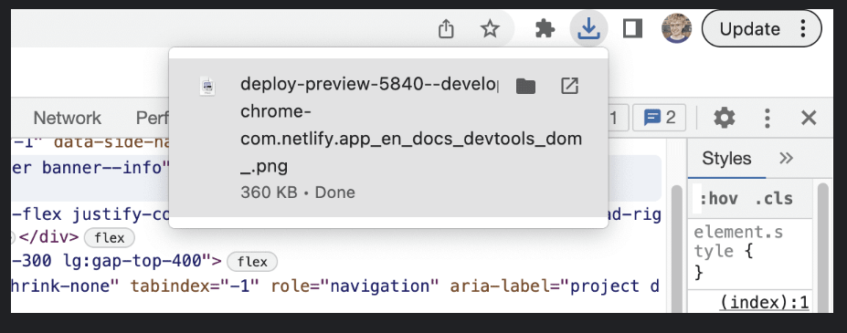Open DevTools settings gear

(725, 118)
